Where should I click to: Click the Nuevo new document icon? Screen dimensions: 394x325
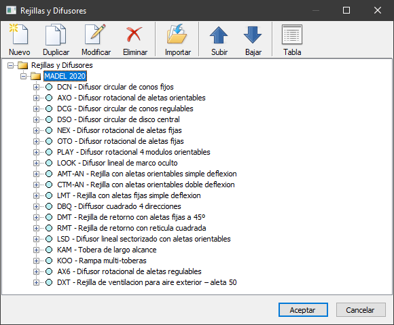pyautogui.click(x=19, y=35)
